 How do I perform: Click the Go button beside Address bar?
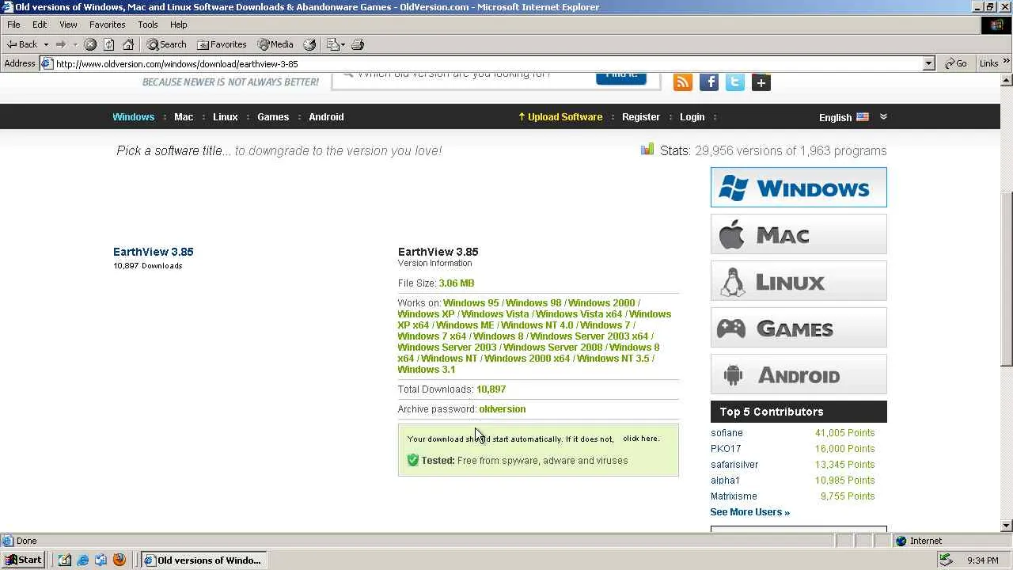[956, 63]
